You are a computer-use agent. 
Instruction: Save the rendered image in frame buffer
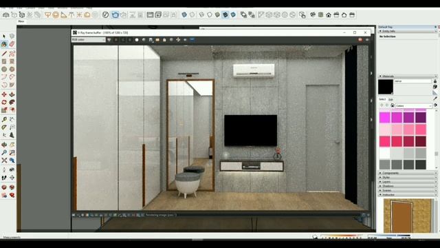pos(151,40)
